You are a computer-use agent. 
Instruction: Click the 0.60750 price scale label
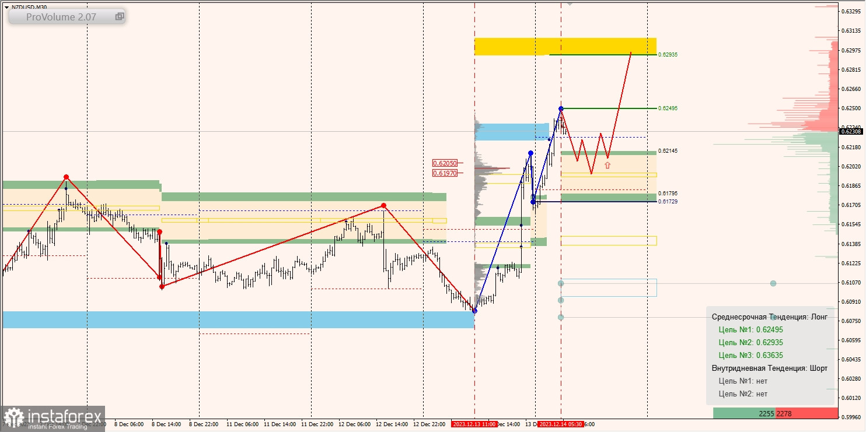(853, 321)
